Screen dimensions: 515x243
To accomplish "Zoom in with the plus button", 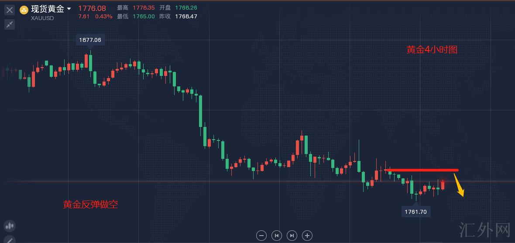I will click(x=307, y=236).
